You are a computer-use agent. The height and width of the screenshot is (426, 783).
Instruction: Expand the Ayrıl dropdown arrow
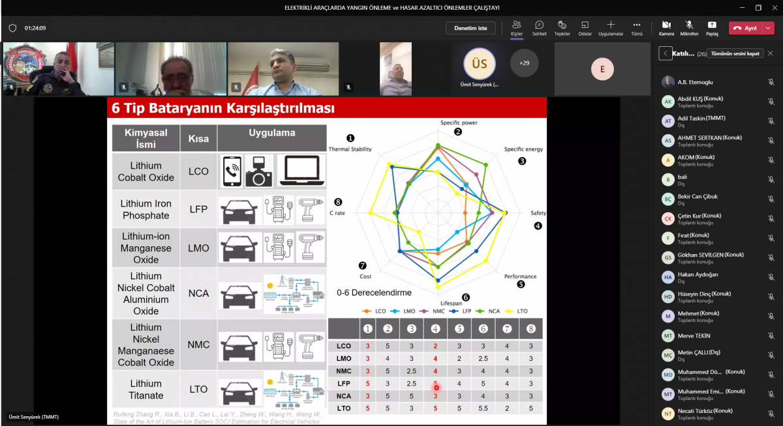767,28
